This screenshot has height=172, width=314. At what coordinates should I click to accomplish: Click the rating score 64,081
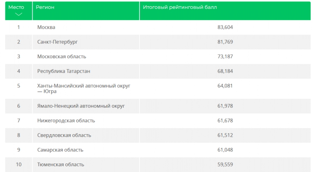click(x=225, y=86)
